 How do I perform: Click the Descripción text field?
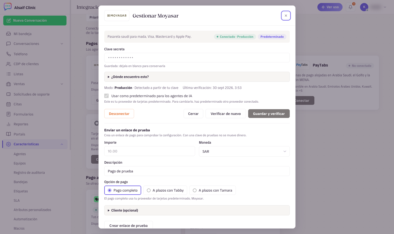coord(197,171)
